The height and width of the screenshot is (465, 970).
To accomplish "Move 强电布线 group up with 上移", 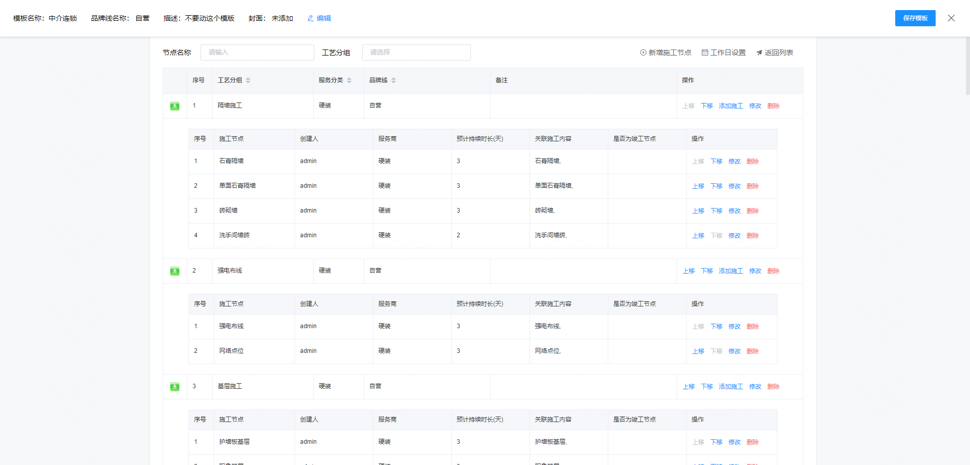I will (x=688, y=271).
